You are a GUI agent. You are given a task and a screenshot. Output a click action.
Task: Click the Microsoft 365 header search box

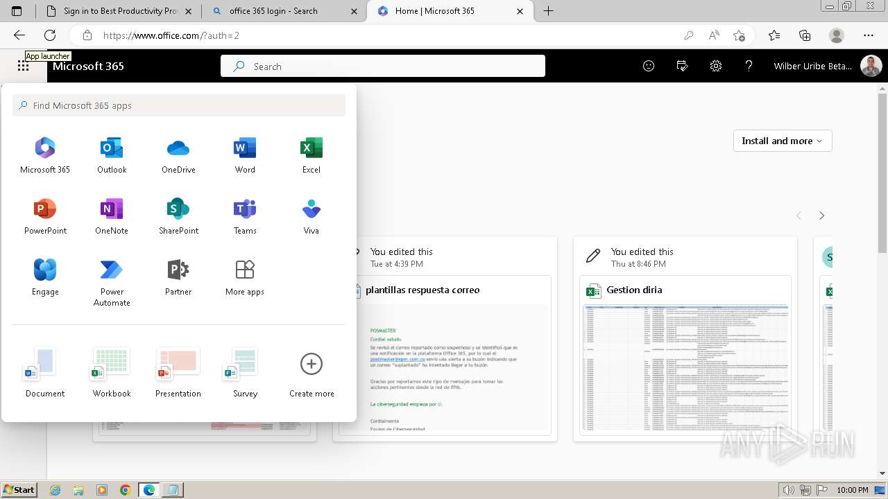click(383, 67)
